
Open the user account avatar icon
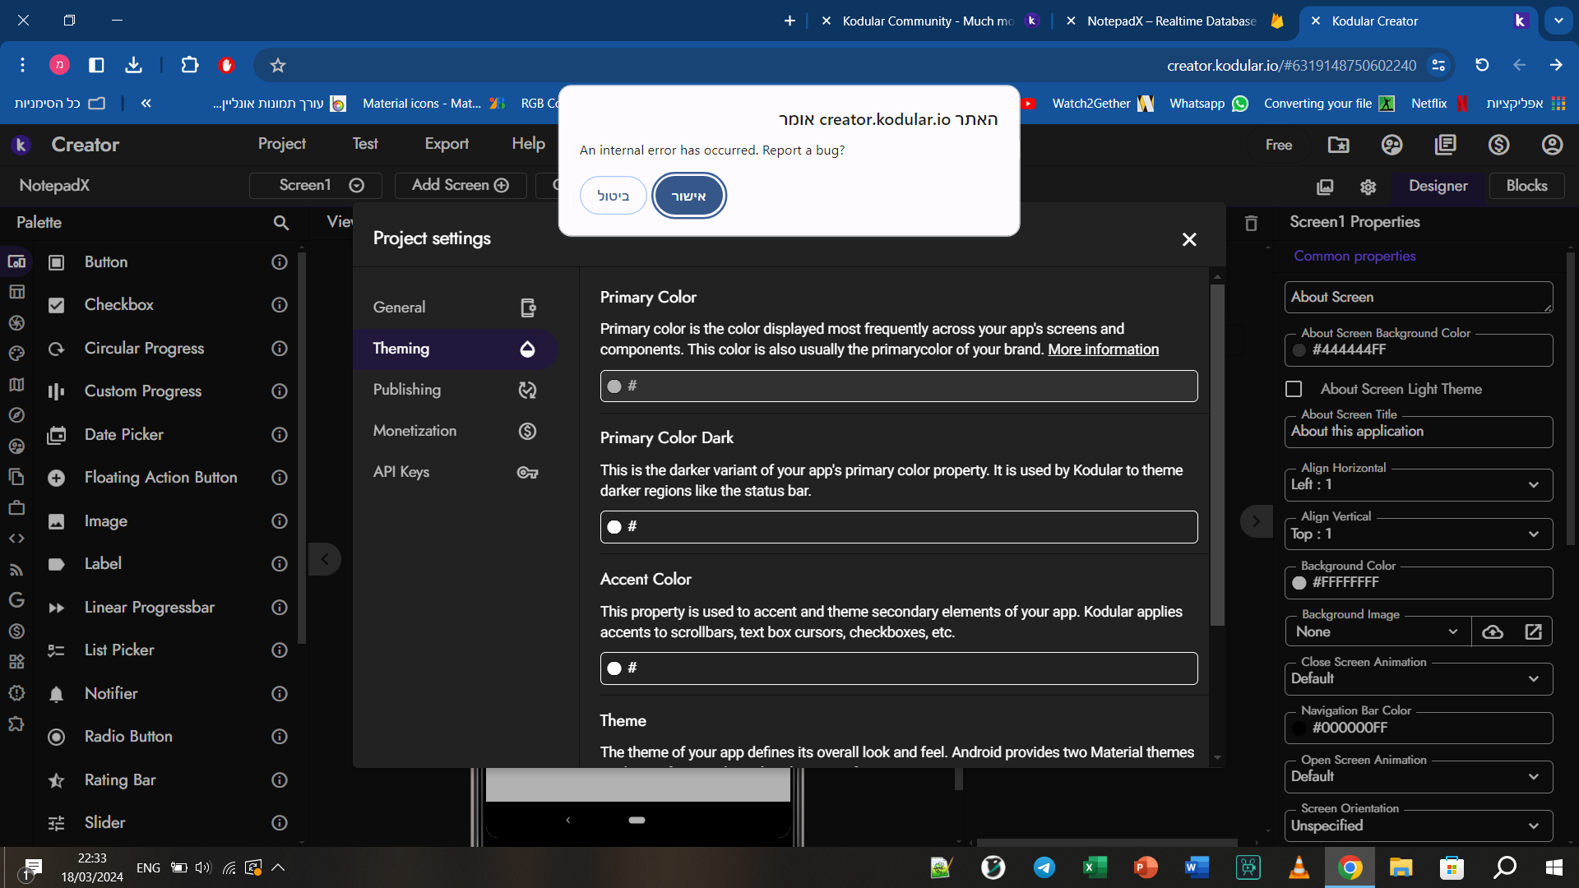pos(1551,145)
